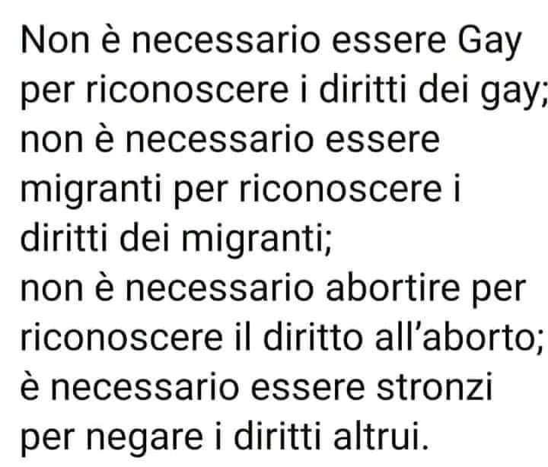Click "essere" ending the third line

(382, 140)
